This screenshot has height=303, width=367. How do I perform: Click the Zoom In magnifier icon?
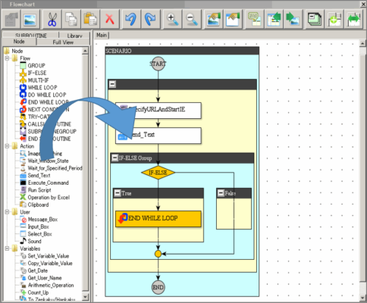click(x=172, y=19)
